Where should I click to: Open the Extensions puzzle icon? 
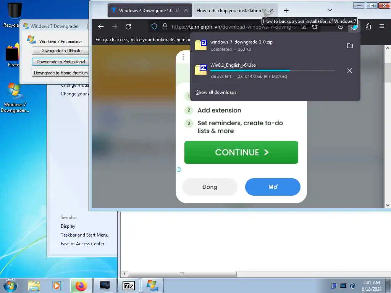point(368,26)
